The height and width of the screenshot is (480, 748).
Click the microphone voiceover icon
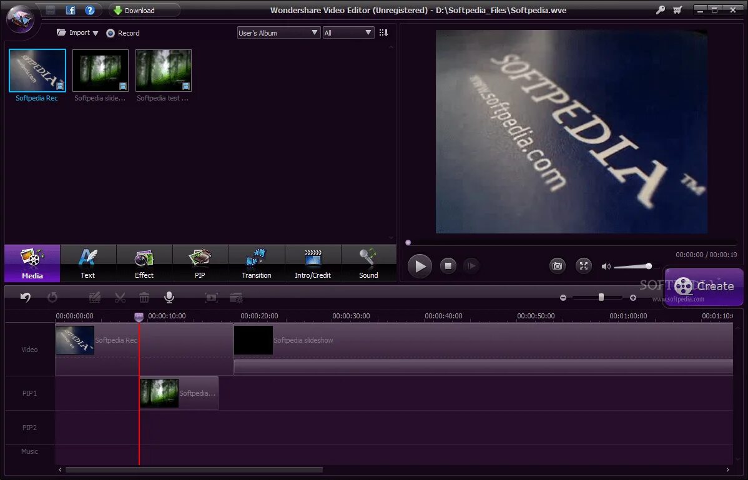(x=169, y=298)
